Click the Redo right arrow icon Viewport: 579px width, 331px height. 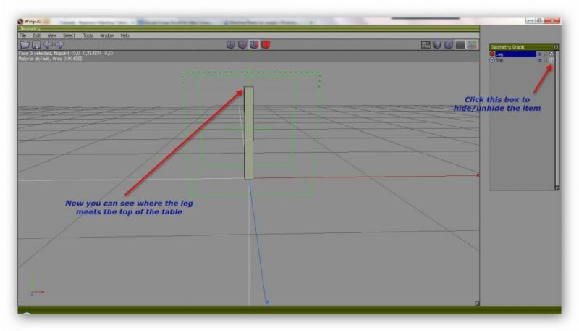pyautogui.click(x=59, y=45)
